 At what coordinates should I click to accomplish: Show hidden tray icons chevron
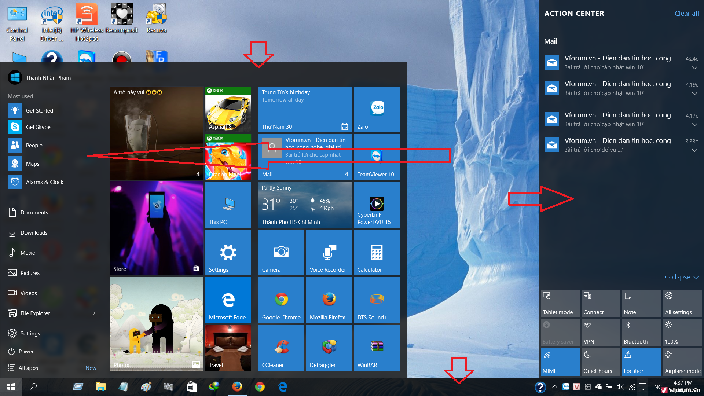coord(554,386)
